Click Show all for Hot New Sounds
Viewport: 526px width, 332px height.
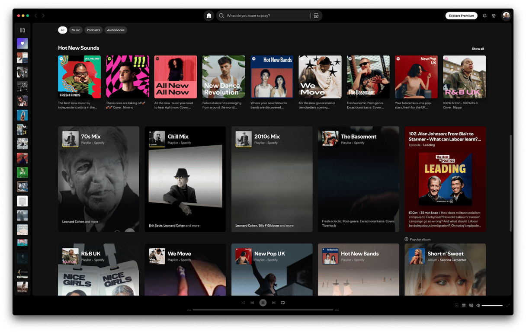coord(478,49)
